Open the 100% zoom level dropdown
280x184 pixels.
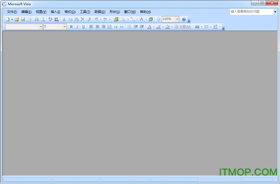click(x=177, y=19)
